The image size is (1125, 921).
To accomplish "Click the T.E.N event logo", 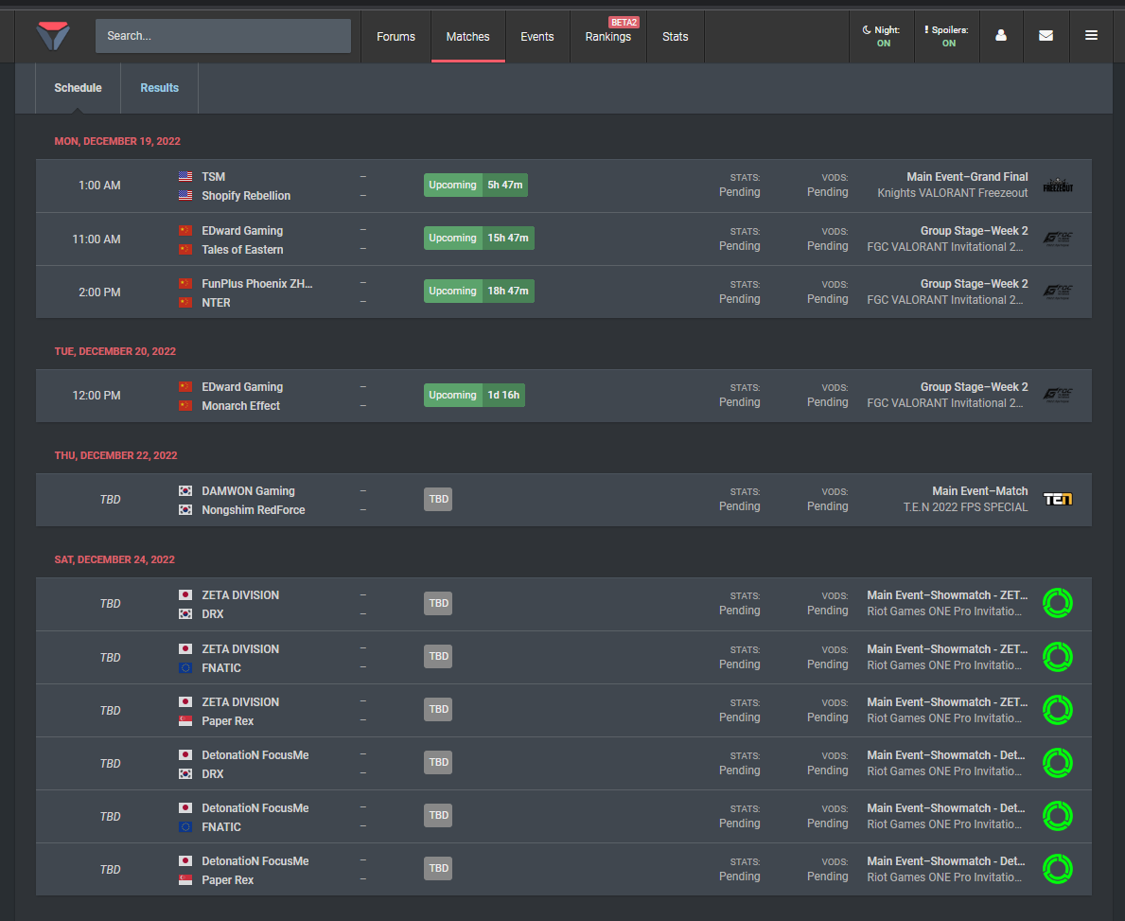I will [x=1058, y=499].
